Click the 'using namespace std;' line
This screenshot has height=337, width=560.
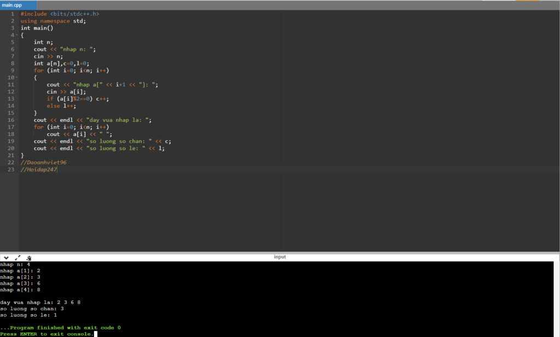click(x=53, y=21)
